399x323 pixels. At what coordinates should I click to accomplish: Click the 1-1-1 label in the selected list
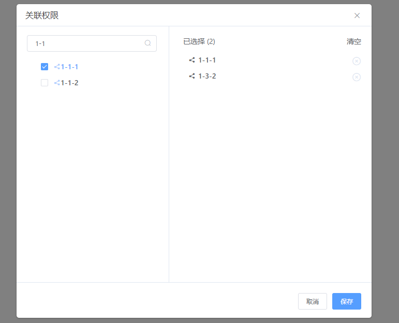tap(207, 60)
